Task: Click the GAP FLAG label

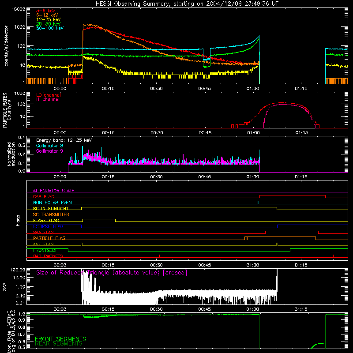Action: [43, 196]
